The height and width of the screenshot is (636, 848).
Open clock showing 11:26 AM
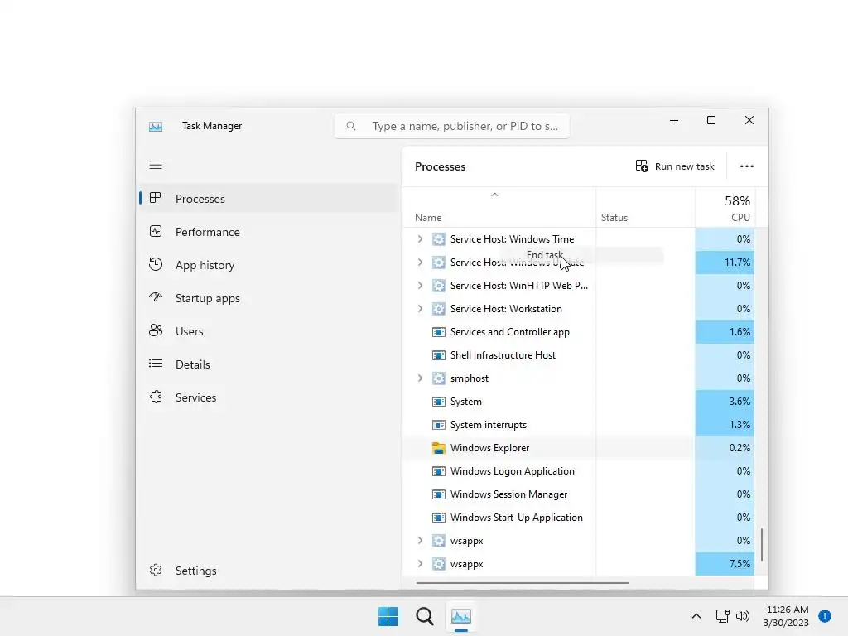click(x=787, y=616)
